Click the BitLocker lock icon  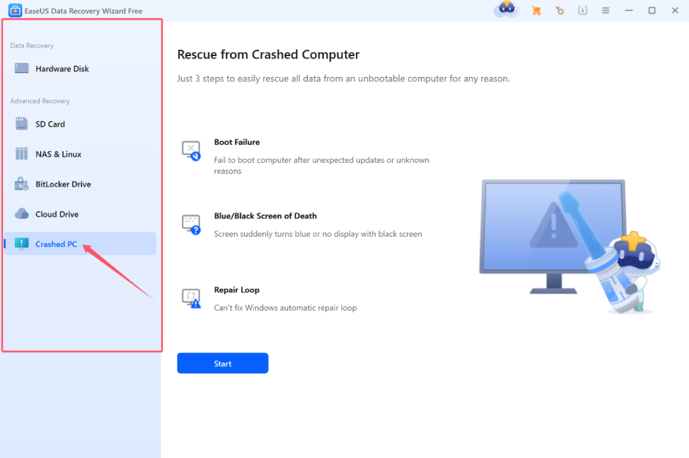(x=22, y=184)
